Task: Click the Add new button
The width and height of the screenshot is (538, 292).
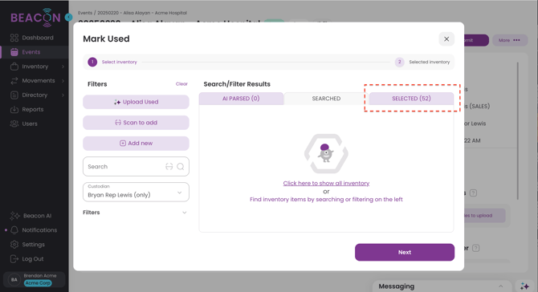Action: [x=136, y=144]
